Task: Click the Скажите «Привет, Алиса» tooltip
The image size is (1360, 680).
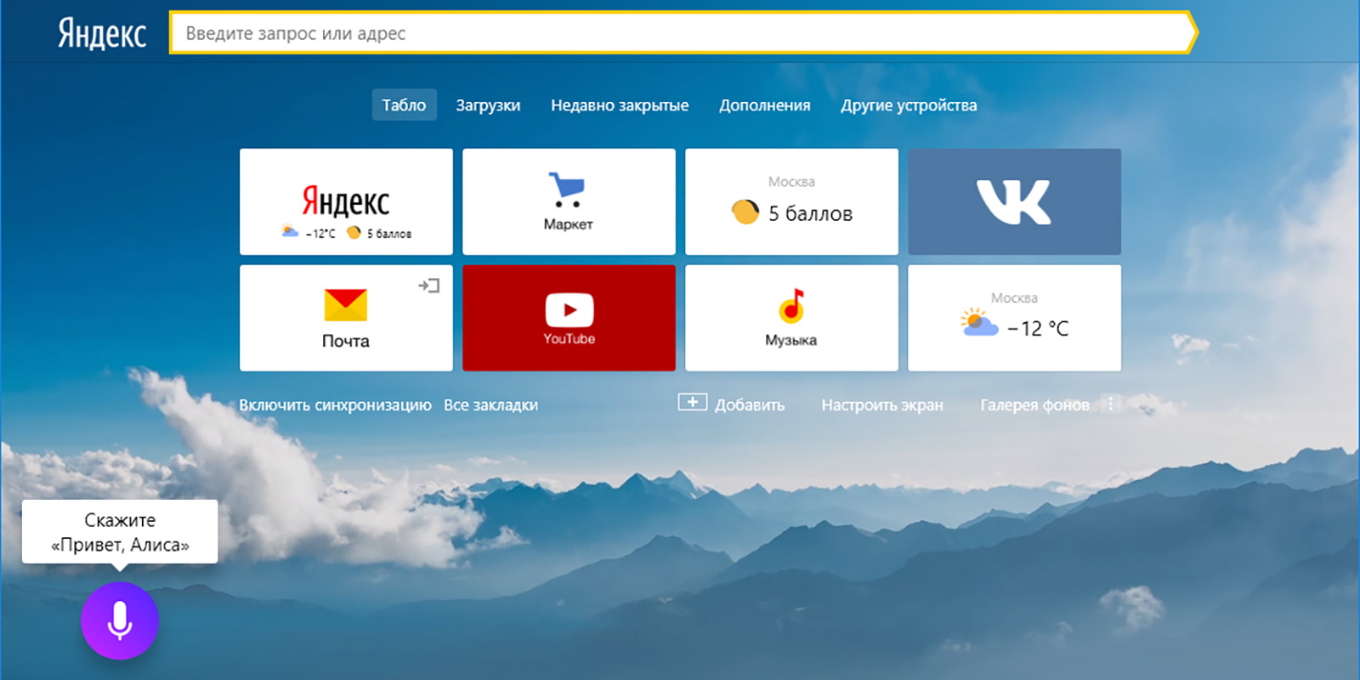Action: click(120, 532)
